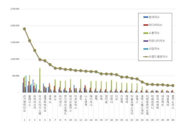The width and height of the screenshot is (181, 130).
Task: Select the line marker above rank 2
Action: [30, 41]
